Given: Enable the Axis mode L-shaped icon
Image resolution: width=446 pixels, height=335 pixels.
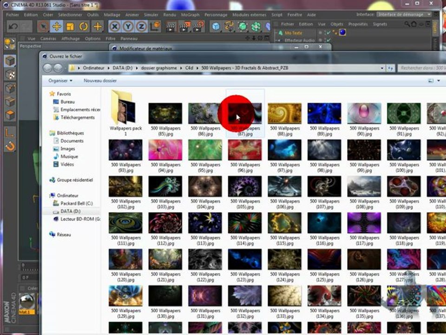Looking at the screenshot, I should pos(10,133).
